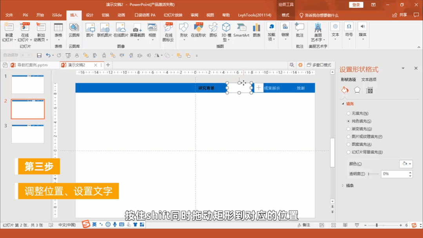Select 图片或纹理填充 radio option
The height and width of the screenshot is (238, 423).
coord(349,137)
